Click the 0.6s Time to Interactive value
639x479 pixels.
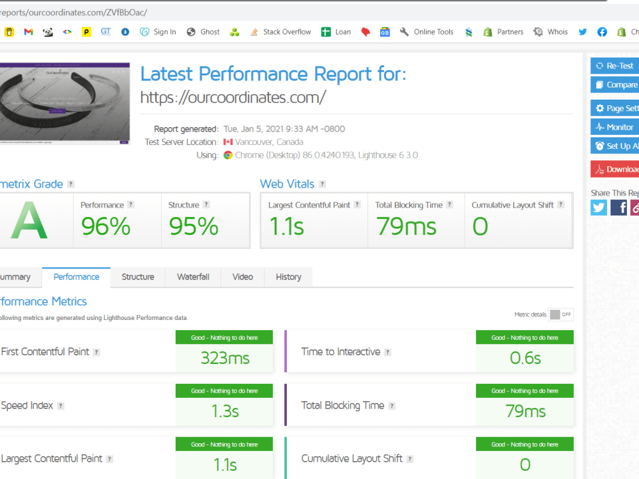tap(525, 358)
